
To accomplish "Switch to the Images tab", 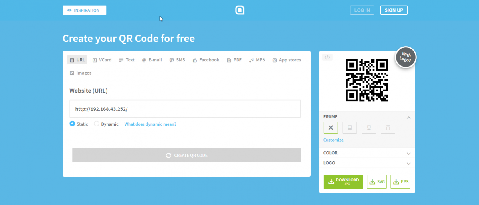I will coord(81,73).
